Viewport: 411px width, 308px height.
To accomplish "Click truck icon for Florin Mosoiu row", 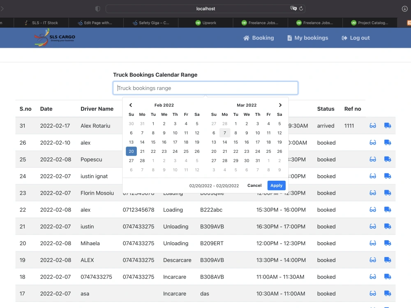I will coord(388,193).
